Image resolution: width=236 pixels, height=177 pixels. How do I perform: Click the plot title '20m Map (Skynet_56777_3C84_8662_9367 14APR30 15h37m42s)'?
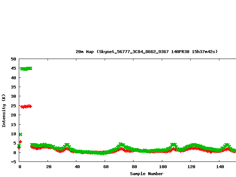147,52
